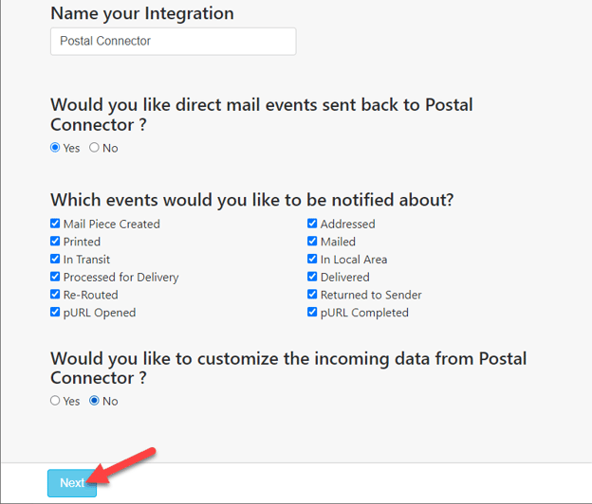This screenshot has width=592, height=504.
Task: Disable In Local Area notification
Action: tap(312, 259)
